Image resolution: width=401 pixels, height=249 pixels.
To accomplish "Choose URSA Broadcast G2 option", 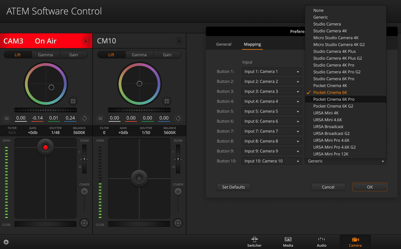I will click(x=346, y=134).
